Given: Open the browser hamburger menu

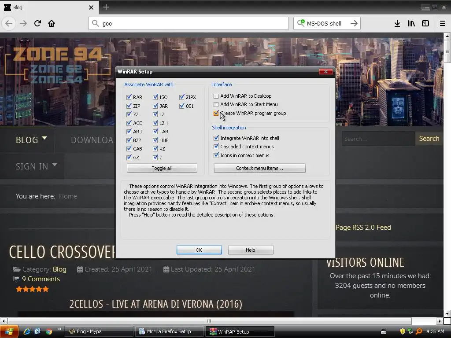Looking at the screenshot, I should pos(443,23).
